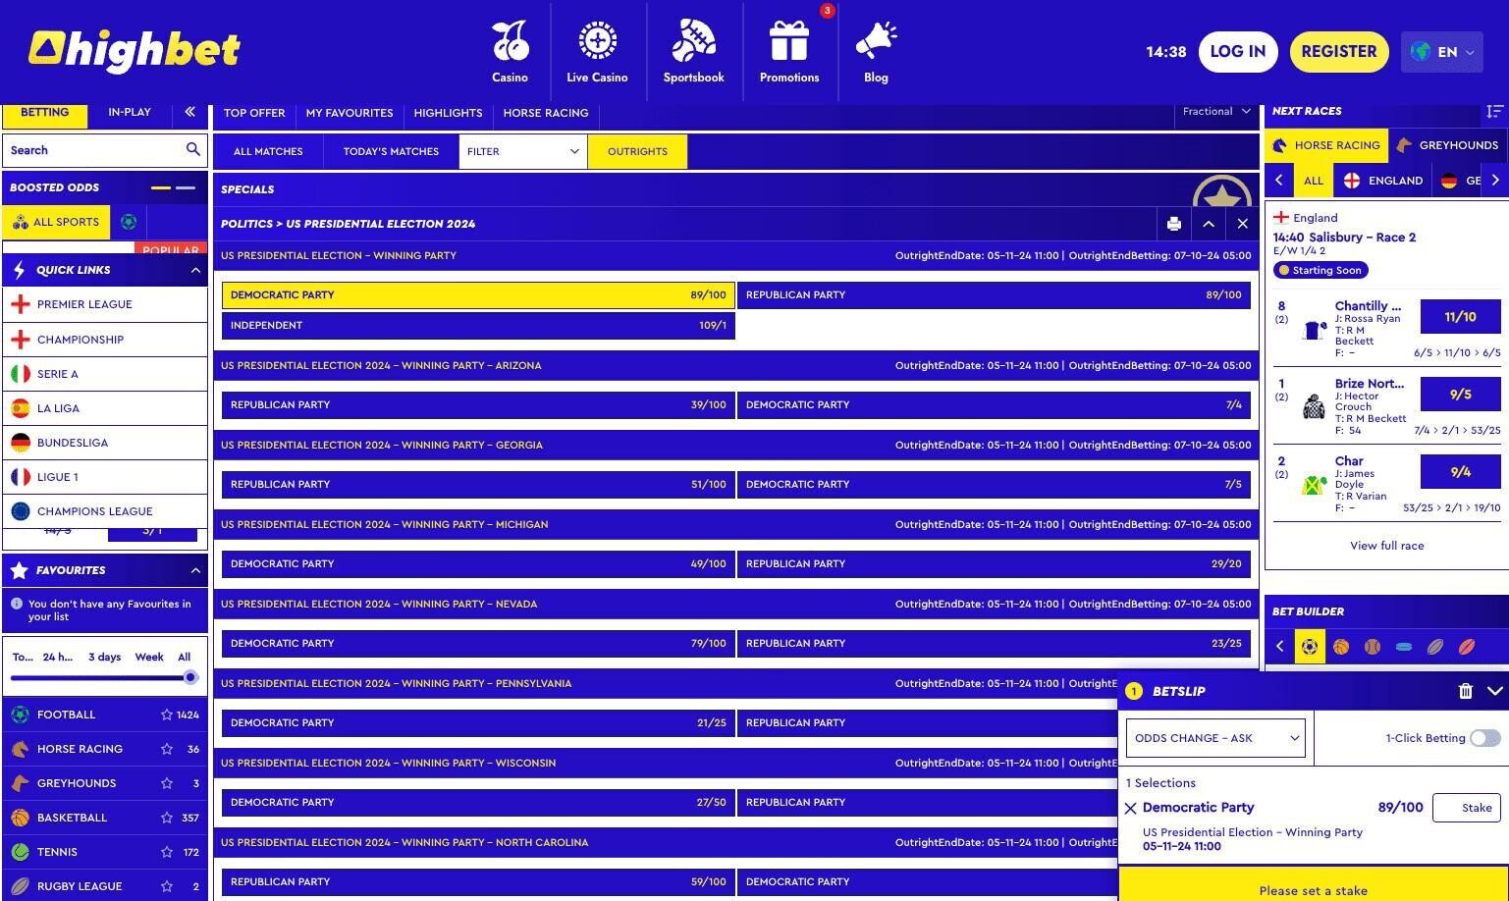Click the Stake input field
This screenshot has height=901, width=1509.
point(1467,808)
